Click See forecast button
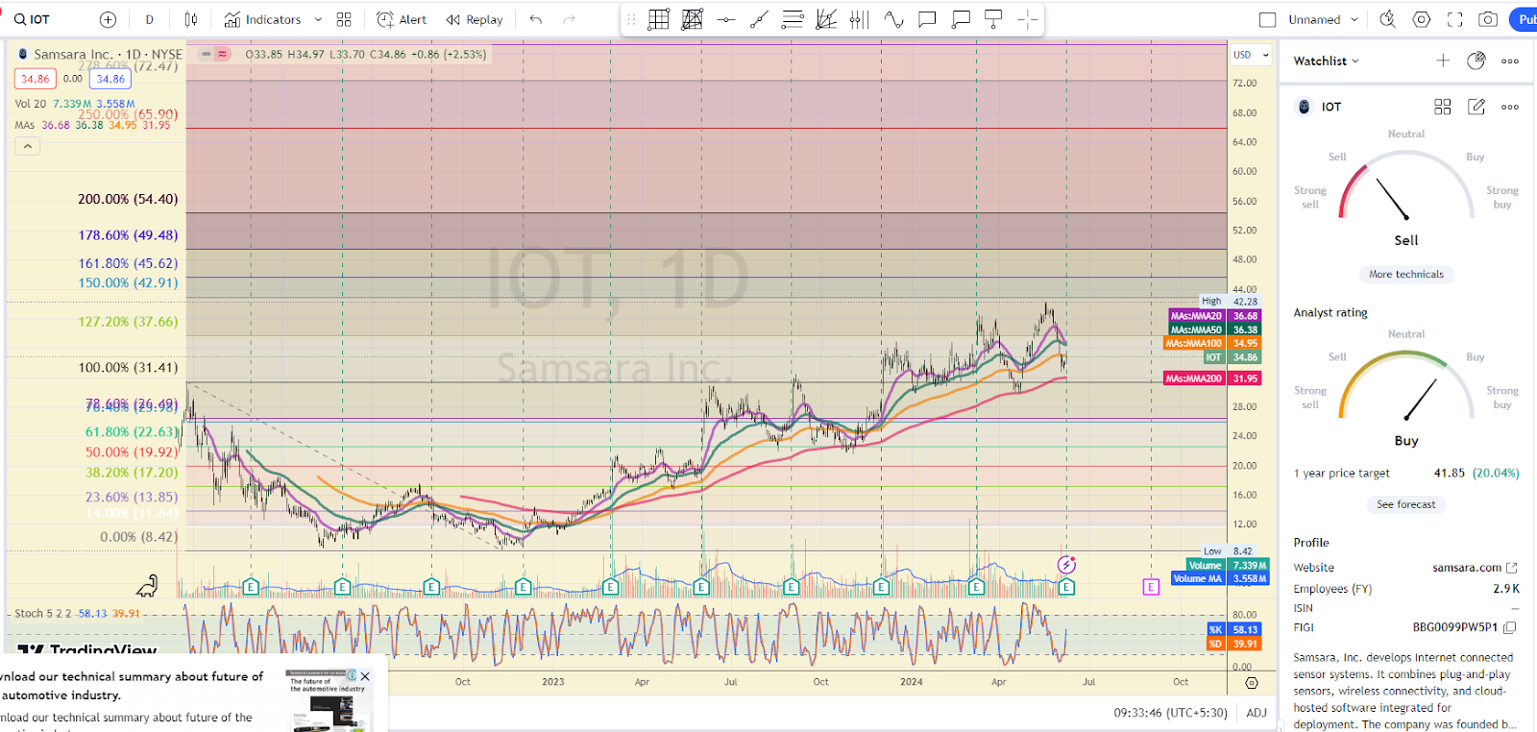This screenshot has width=1537, height=732. pyautogui.click(x=1406, y=504)
